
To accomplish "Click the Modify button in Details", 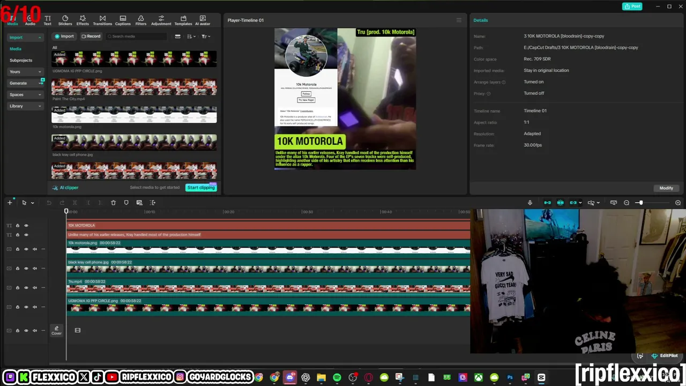I will 666,188.
